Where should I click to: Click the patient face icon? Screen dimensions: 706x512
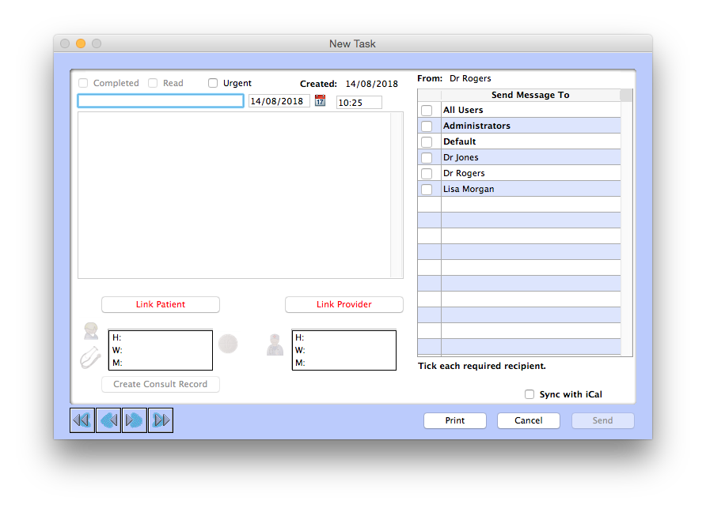(x=91, y=331)
